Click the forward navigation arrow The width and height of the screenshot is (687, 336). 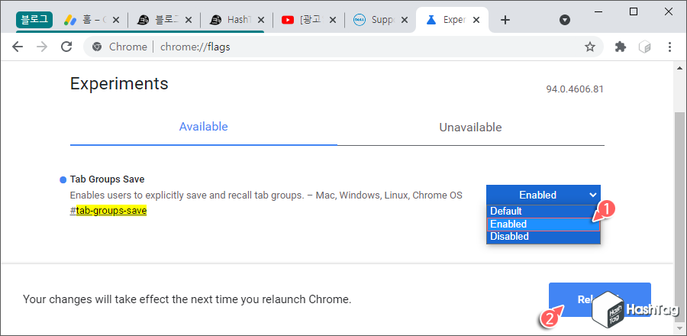pos(42,47)
